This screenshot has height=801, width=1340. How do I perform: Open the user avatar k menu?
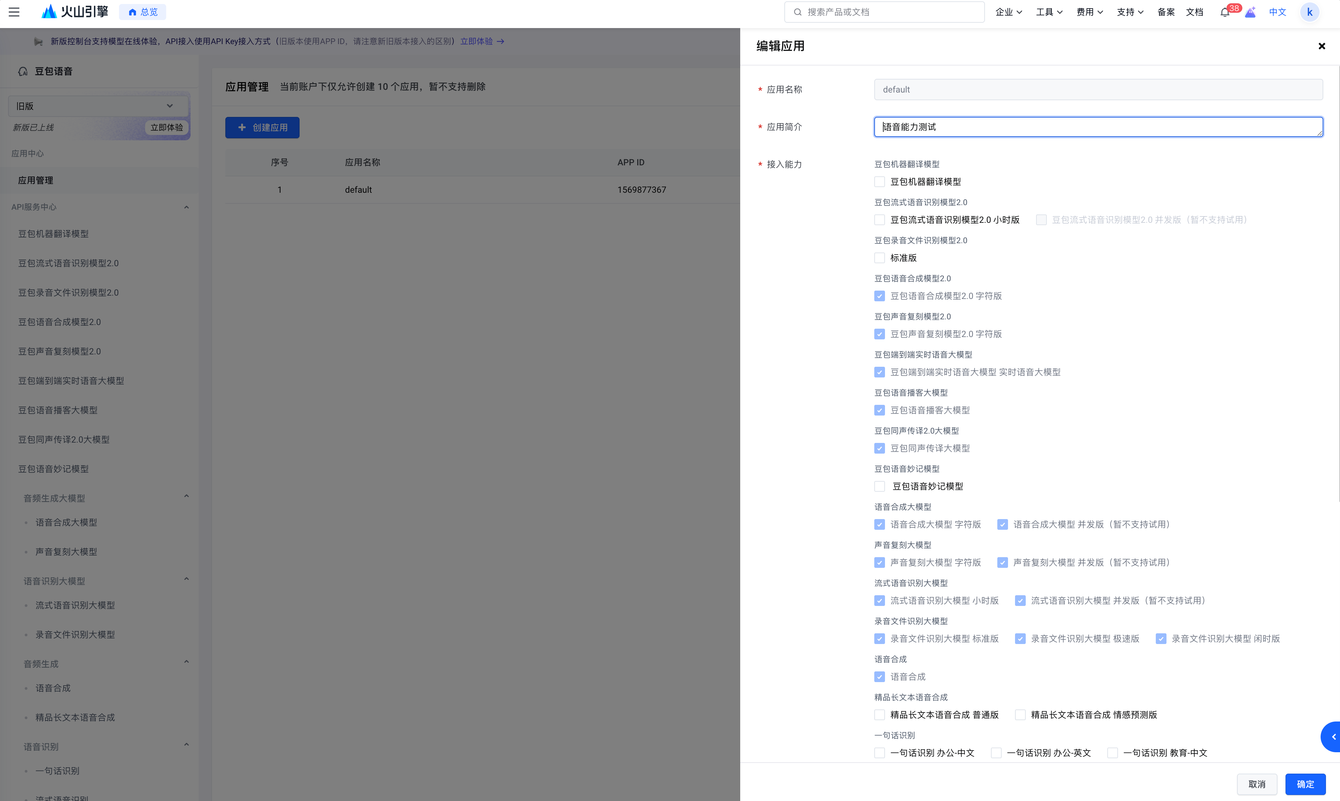1309,12
